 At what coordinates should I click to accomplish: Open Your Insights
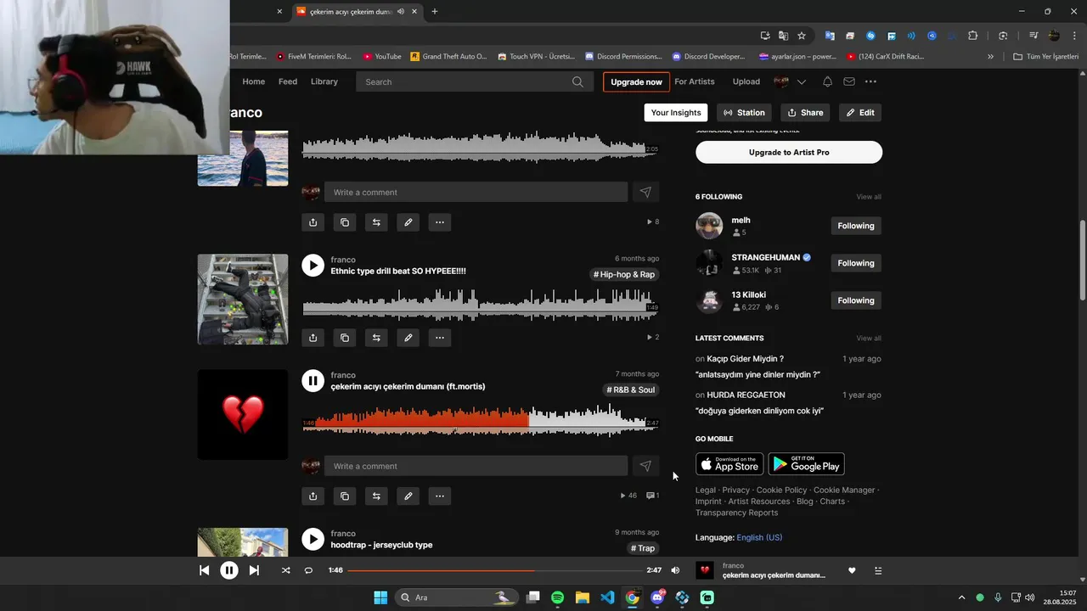[x=676, y=113]
